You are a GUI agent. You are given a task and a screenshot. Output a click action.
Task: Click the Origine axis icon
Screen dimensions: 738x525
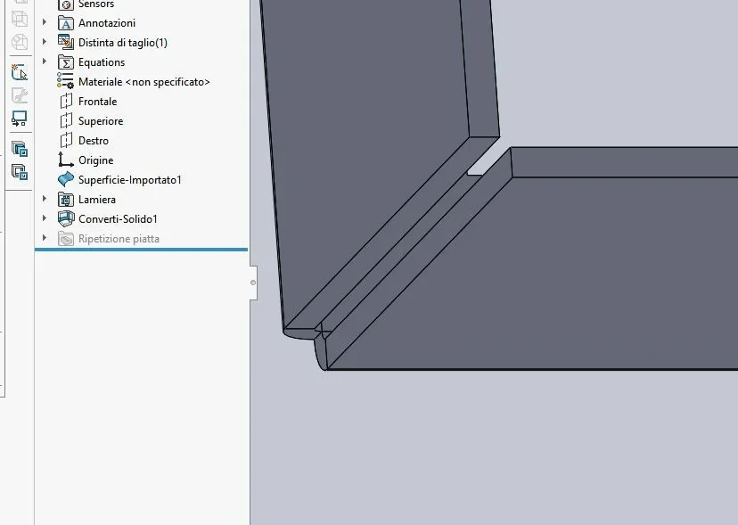[x=66, y=160]
